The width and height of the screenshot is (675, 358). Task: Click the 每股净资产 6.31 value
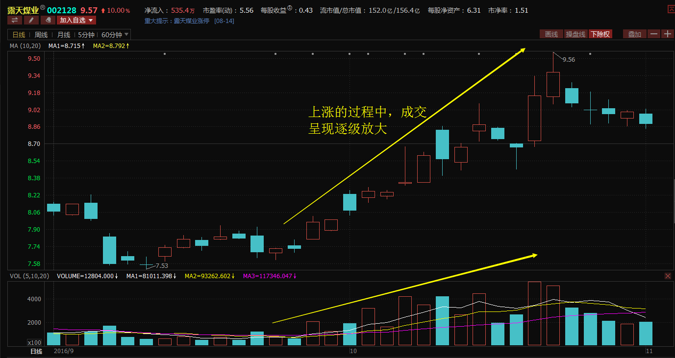pos(454,10)
